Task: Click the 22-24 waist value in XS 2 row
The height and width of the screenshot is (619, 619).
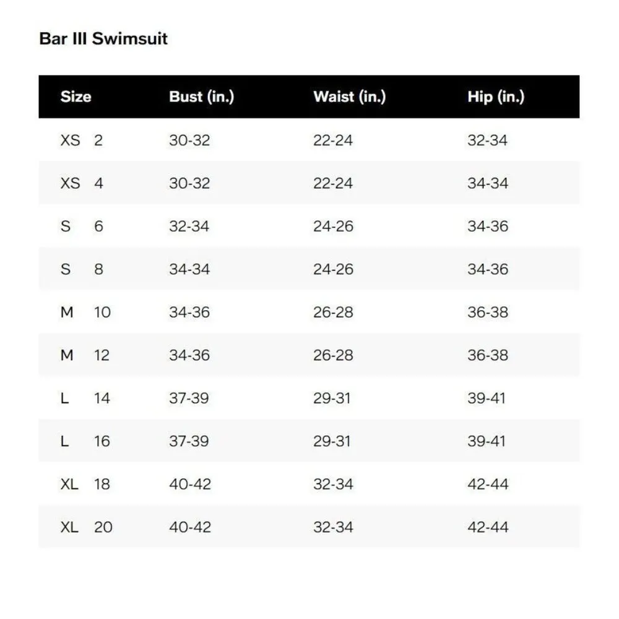Action: [x=333, y=141]
